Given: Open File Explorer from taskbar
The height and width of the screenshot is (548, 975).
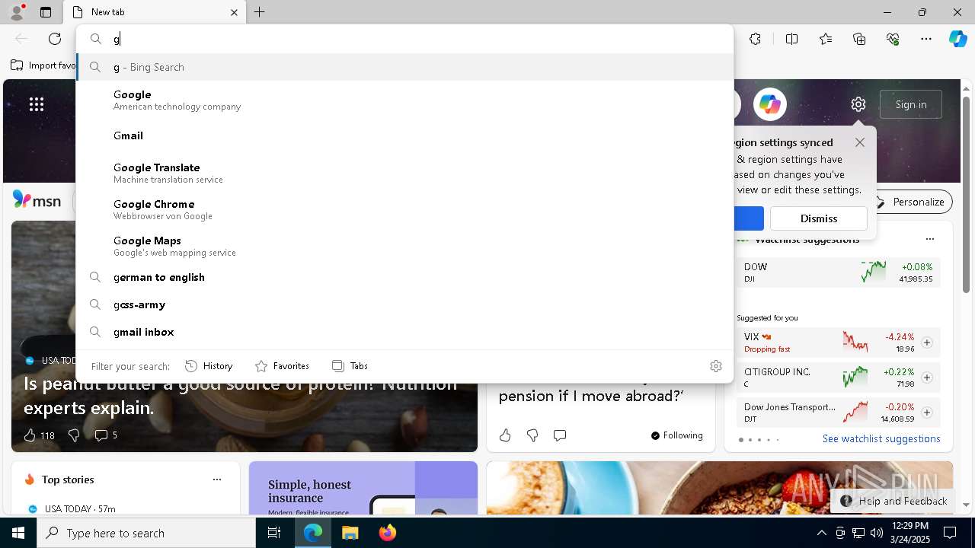Looking at the screenshot, I should click(350, 533).
